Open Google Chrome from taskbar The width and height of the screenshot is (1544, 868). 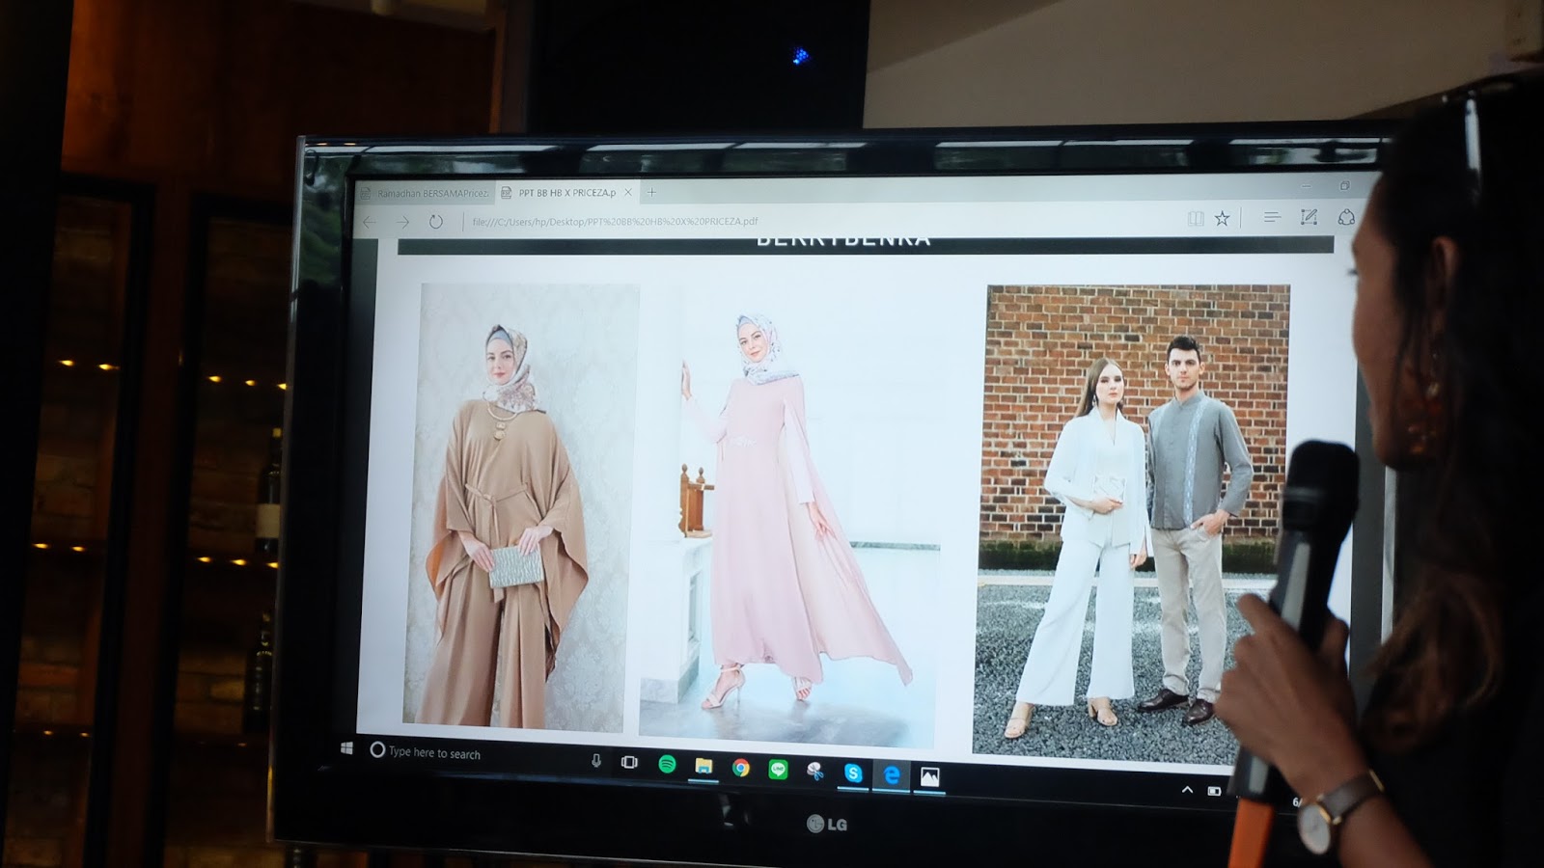pos(741,768)
